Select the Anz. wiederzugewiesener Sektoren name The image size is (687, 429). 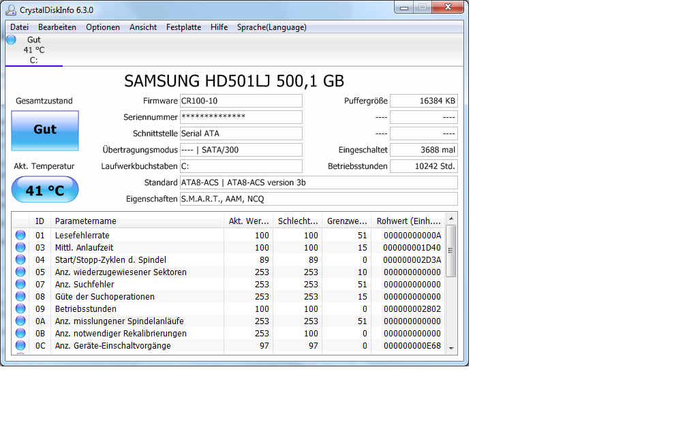click(x=121, y=272)
